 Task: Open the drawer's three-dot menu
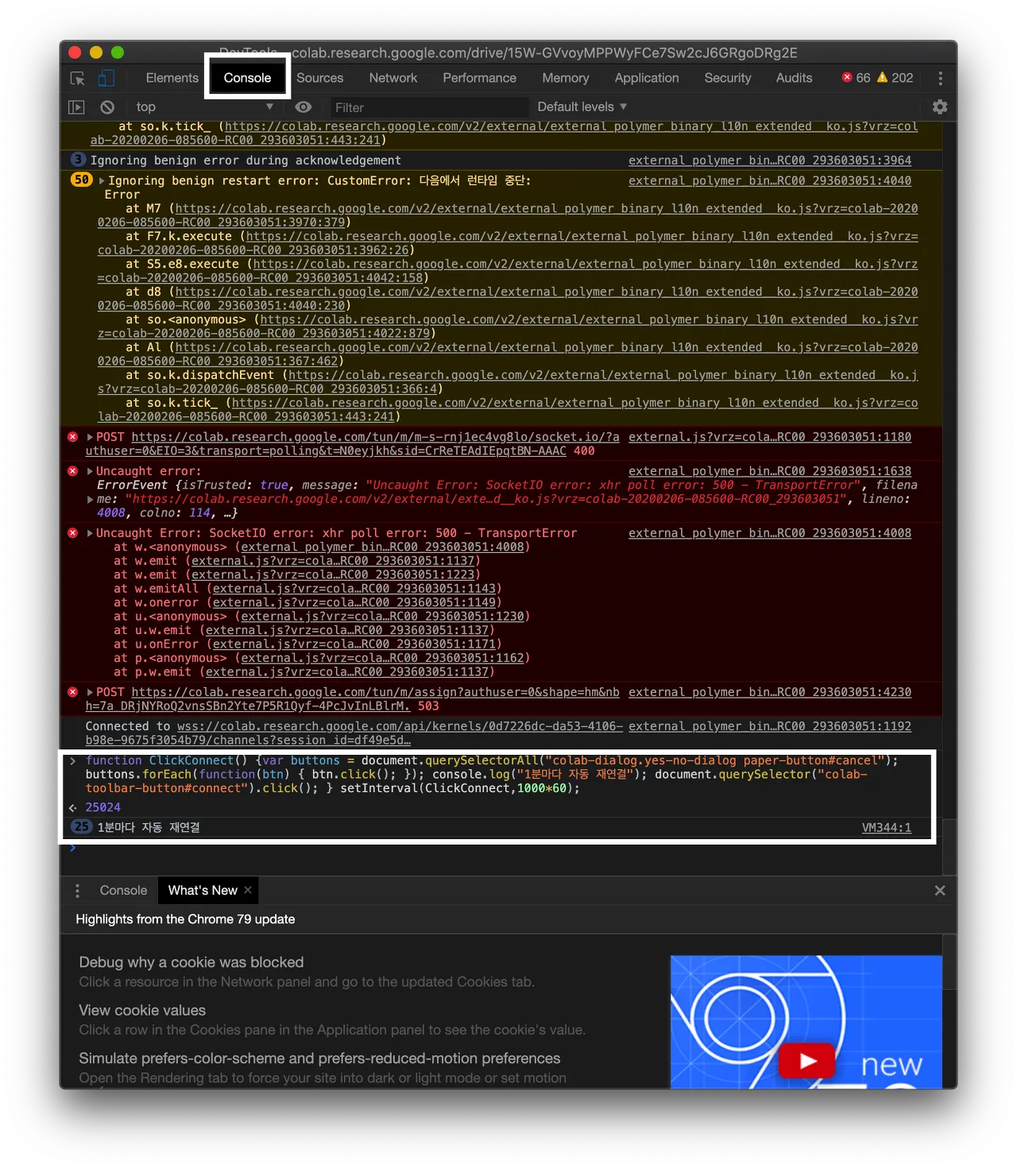pyautogui.click(x=77, y=891)
